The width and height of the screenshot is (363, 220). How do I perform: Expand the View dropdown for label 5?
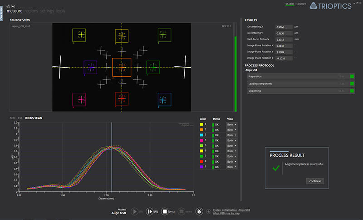point(232,145)
